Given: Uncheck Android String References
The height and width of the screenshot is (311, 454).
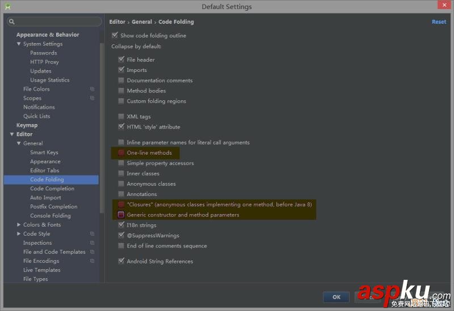Looking at the screenshot, I should [x=121, y=261].
